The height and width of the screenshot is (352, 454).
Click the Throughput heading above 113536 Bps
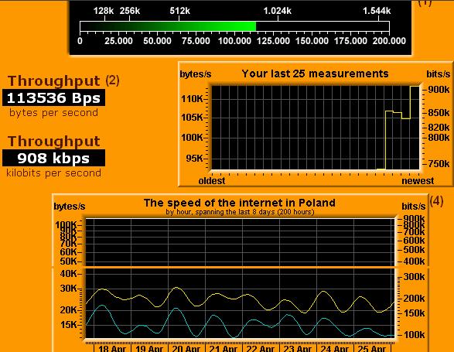click(54, 80)
